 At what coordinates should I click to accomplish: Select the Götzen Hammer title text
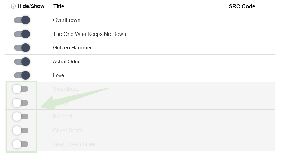pos(72,48)
